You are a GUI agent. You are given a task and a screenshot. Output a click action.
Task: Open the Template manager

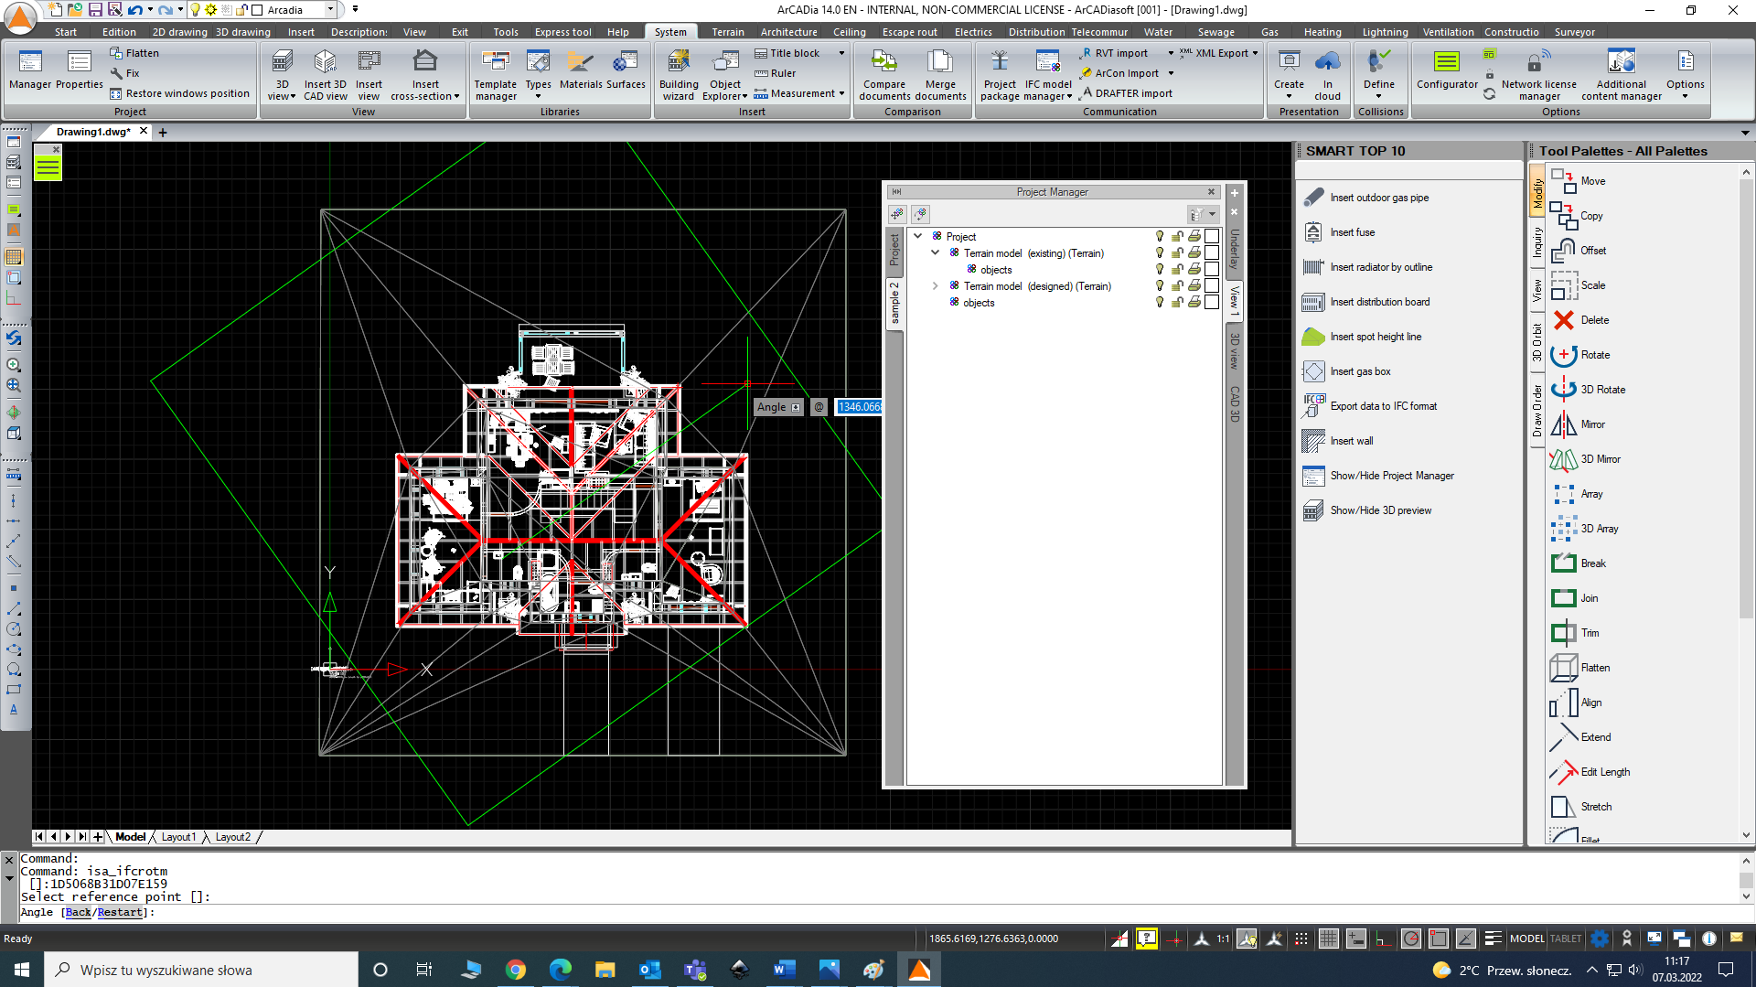point(495,75)
